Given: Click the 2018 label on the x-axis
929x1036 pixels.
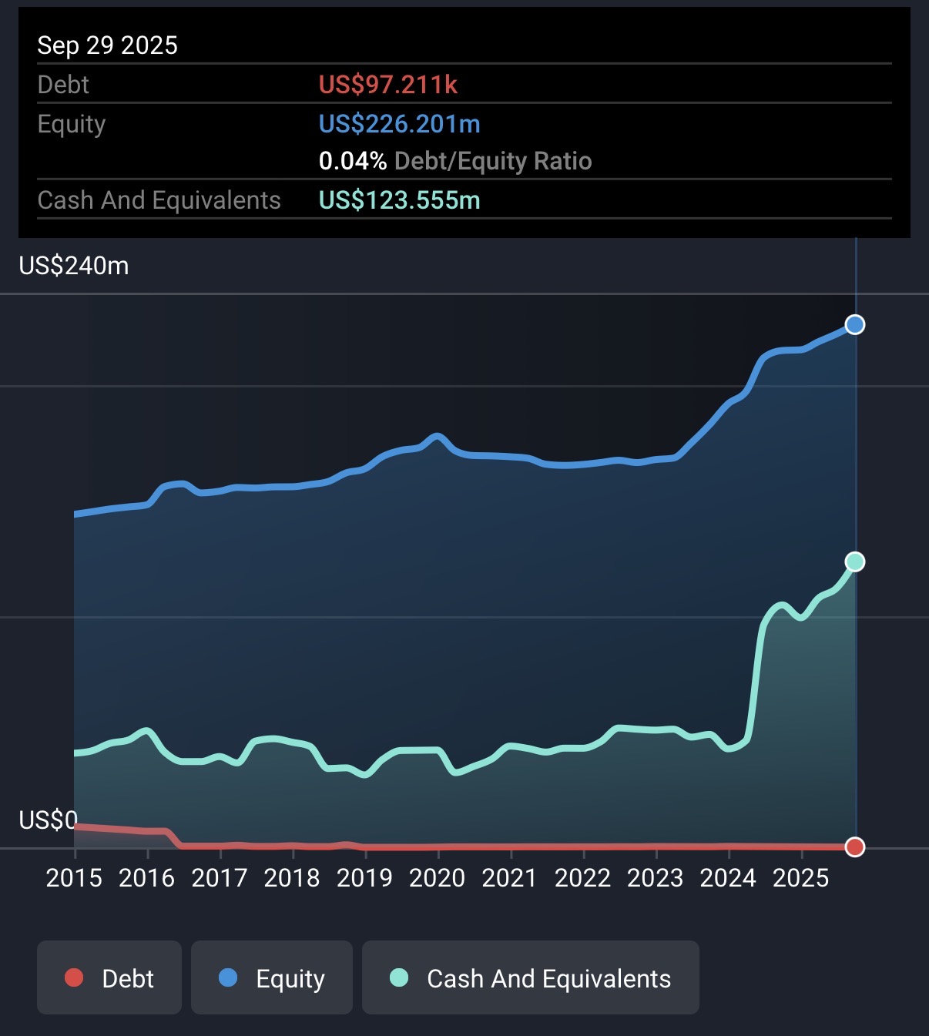Looking at the screenshot, I should click(x=292, y=878).
